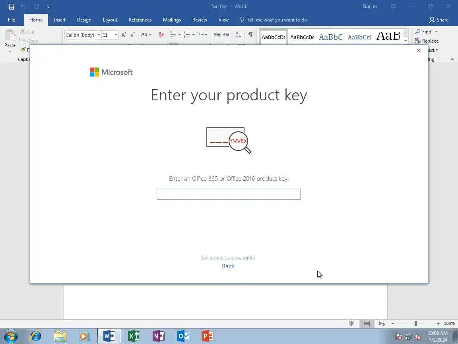The width and height of the screenshot is (458, 344).
Task: Open the Find dropdown arrow
Action: pyautogui.click(x=437, y=31)
